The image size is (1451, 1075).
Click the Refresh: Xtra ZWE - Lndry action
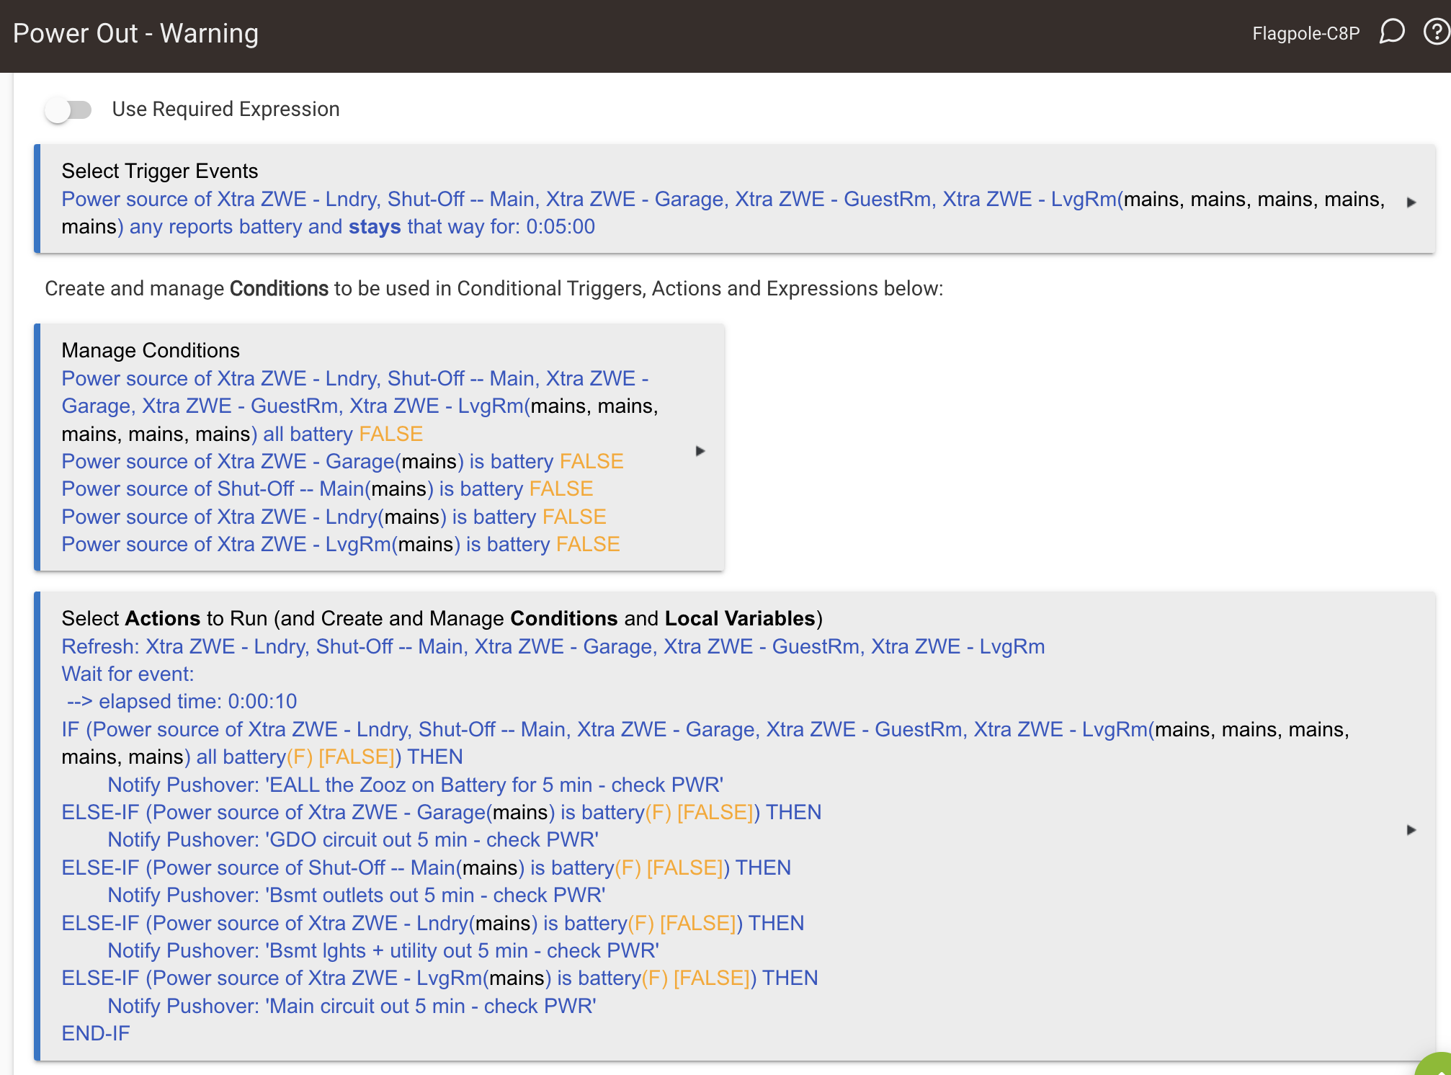point(553,646)
